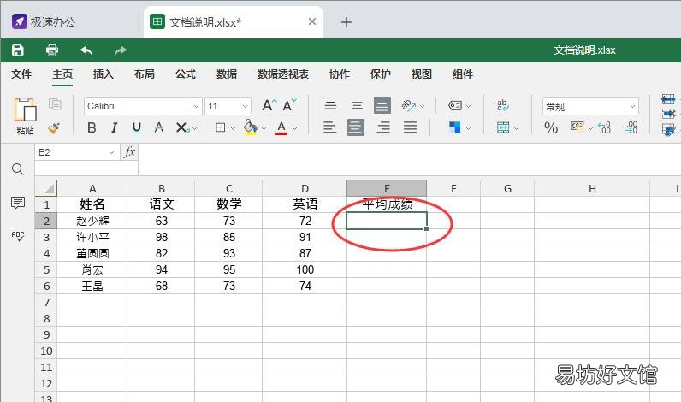681x402 pixels.
Task: Click cell containing 赵少辉
Action: coord(92,221)
